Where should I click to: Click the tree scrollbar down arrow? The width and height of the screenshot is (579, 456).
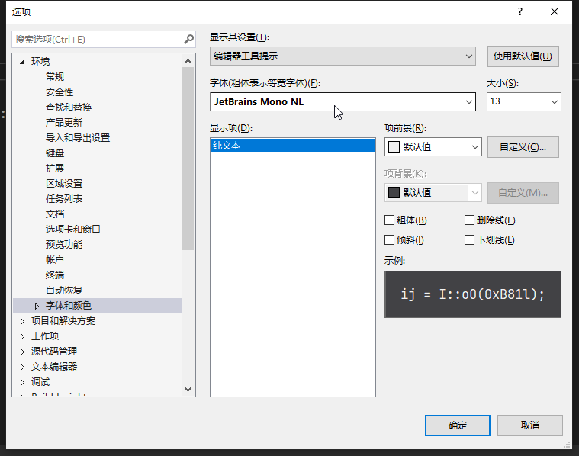(189, 389)
